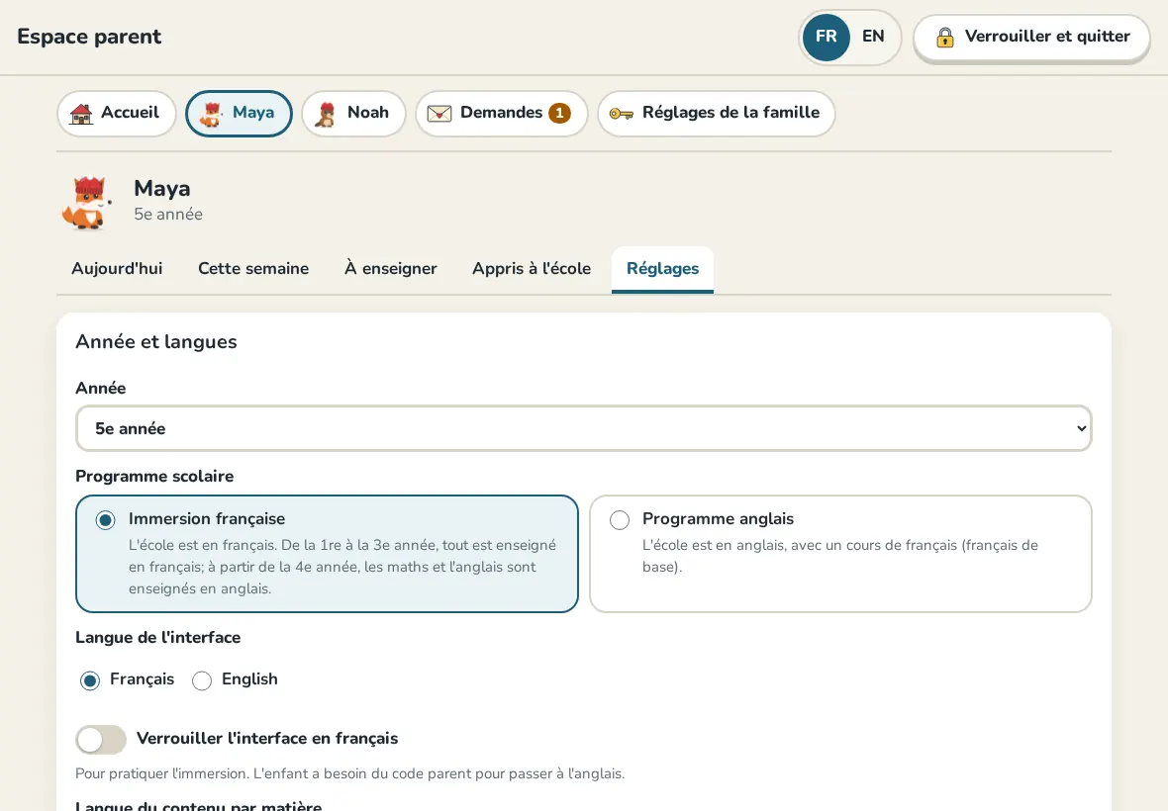The image size is (1168, 811).
Task: Go to Accueil
Action: click(116, 113)
